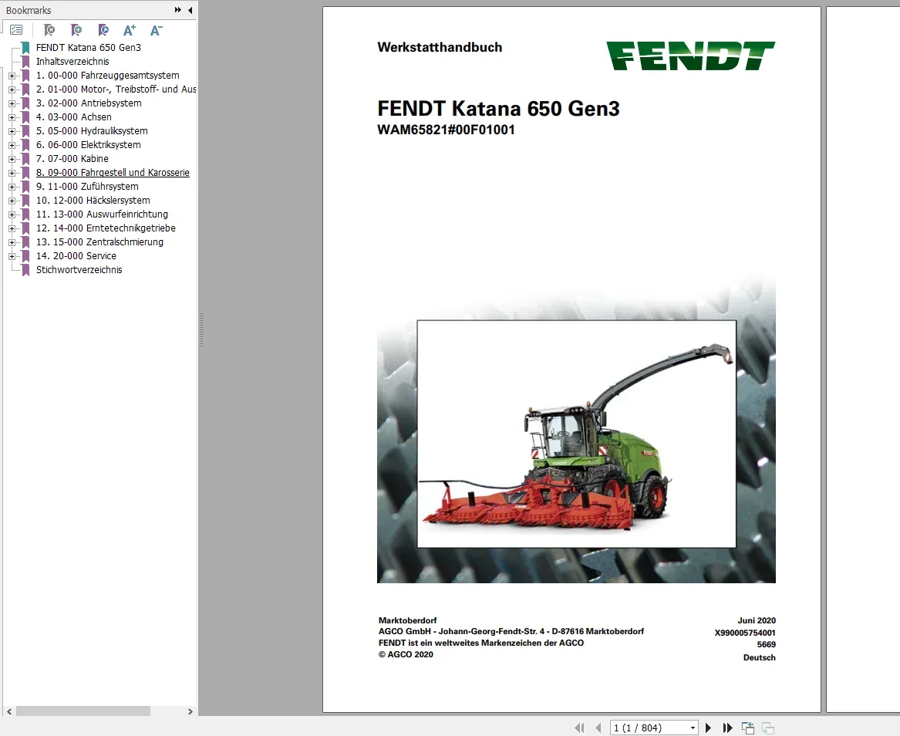900x736 pixels.
Task: Expand 8. 09-000 Fahrgestell und Karosserie node
Action: point(12,173)
